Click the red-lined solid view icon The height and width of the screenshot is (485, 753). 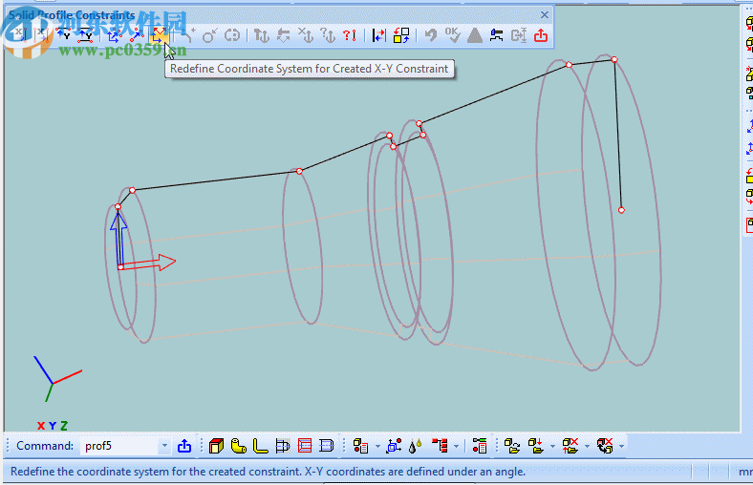pyautogui.click(x=305, y=446)
